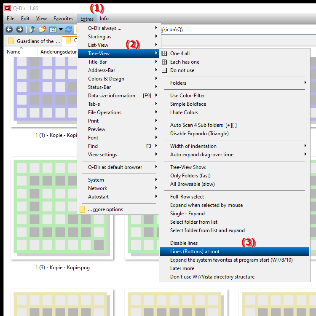Toggle Full-Row select option
The image size is (316, 316).
(235, 197)
